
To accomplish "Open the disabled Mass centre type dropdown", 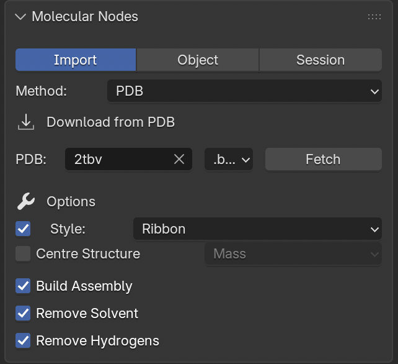I will pos(293,254).
